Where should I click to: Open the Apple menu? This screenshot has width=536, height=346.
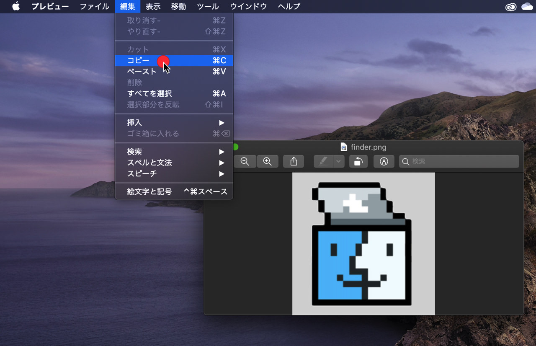pyautogui.click(x=16, y=6)
